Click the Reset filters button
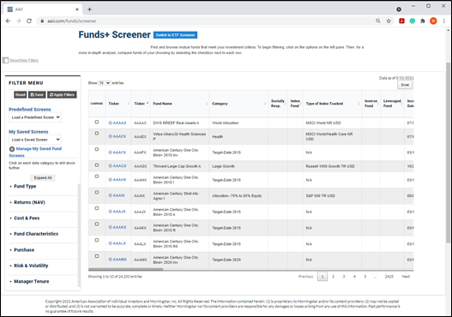Viewport: 452px width, 317px height. [21, 95]
